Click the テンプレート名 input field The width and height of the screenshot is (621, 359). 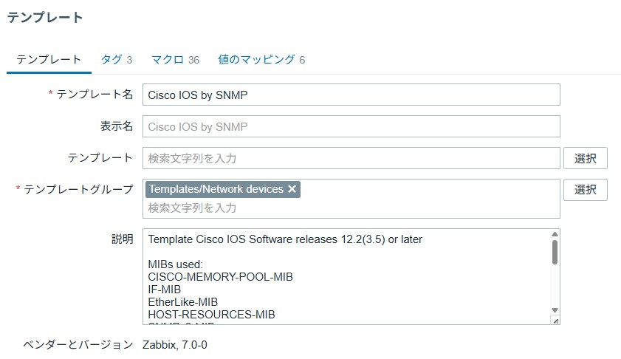pyautogui.click(x=351, y=95)
